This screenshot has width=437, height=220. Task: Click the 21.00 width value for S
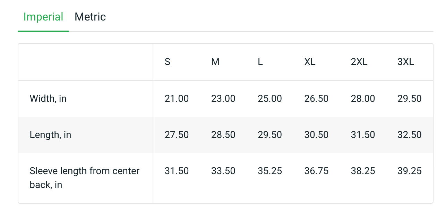pos(177,99)
